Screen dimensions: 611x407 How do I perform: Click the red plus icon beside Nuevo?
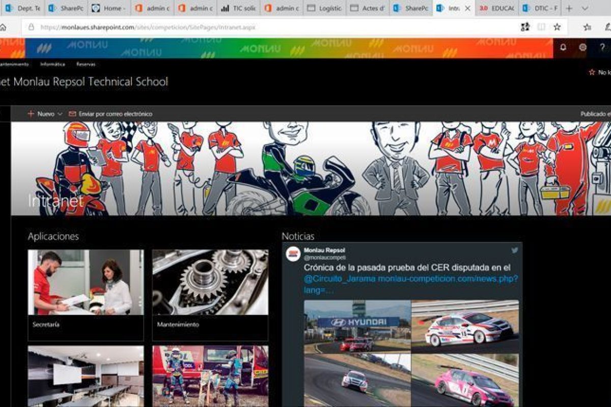pos(31,114)
